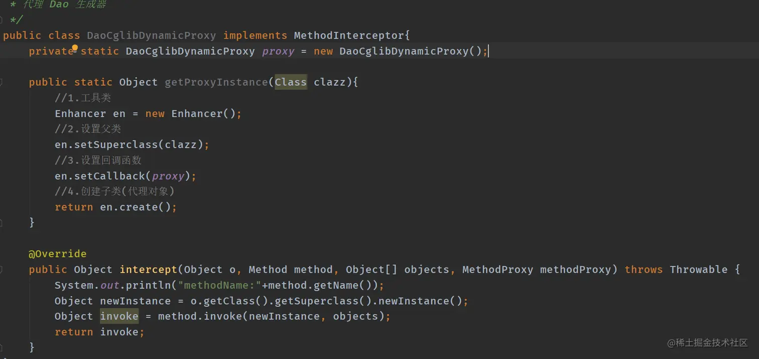
Task: Click 'invoke' in the 'return invoke;' line
Action: coord(119,332)
